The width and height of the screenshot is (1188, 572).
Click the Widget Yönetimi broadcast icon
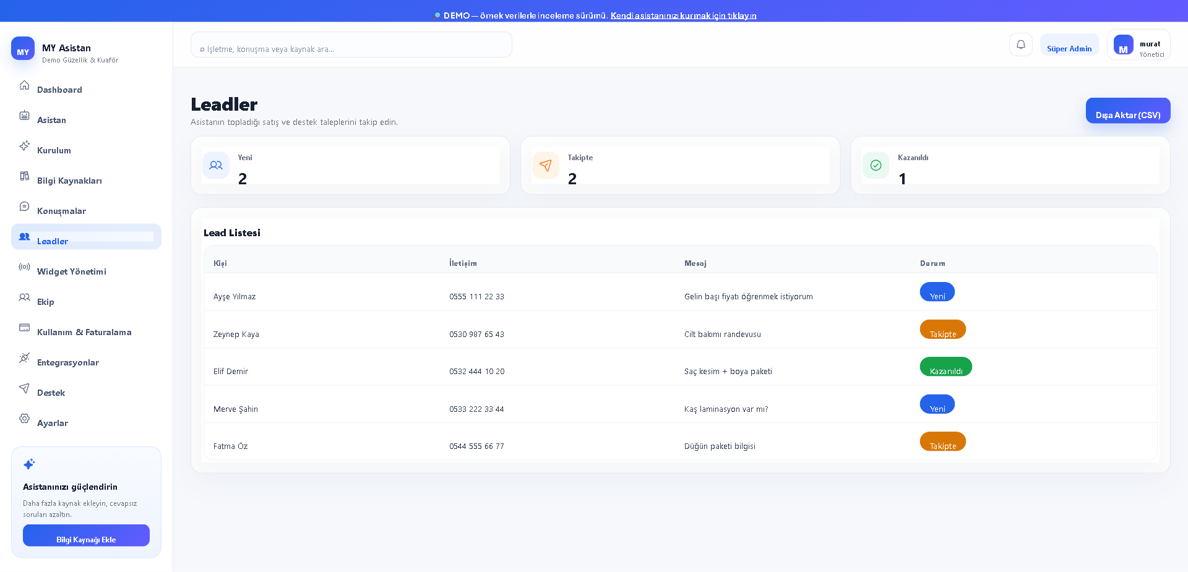(x=24, y=267)
